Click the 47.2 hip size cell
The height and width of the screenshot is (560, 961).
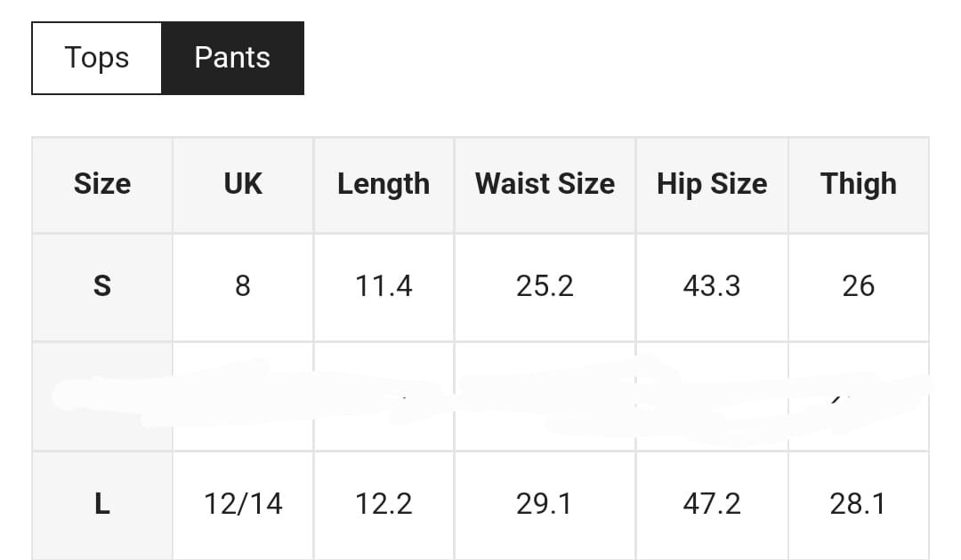[712, 504]
